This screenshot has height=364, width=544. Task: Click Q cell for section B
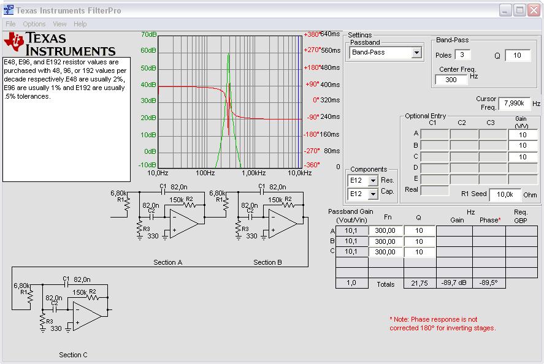coord(419,241)
